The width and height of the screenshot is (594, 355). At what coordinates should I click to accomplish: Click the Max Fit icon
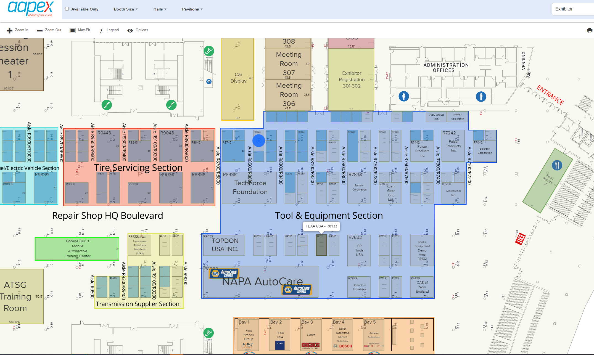coord(73,30)
